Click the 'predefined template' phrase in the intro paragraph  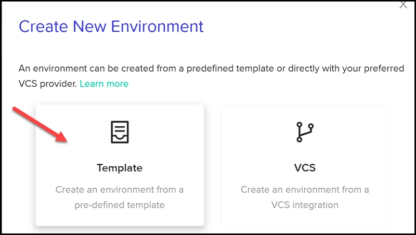230,69
